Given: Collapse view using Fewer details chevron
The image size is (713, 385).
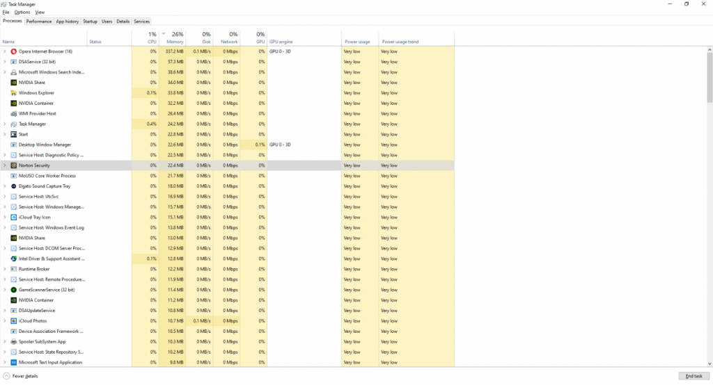Looking at the screenshot, I should (6, 376).
